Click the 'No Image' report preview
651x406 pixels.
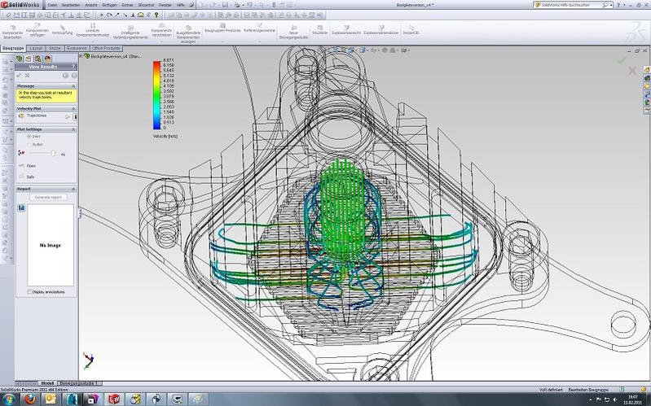[x=51, y=245]
